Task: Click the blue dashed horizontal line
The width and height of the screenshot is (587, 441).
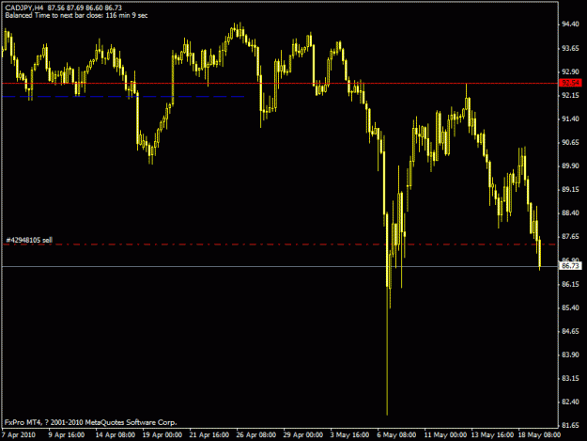Action: (124, 97)
